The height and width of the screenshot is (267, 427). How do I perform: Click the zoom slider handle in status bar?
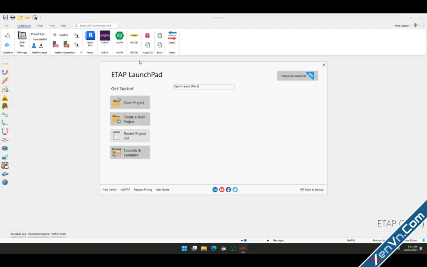click(245, 240)
